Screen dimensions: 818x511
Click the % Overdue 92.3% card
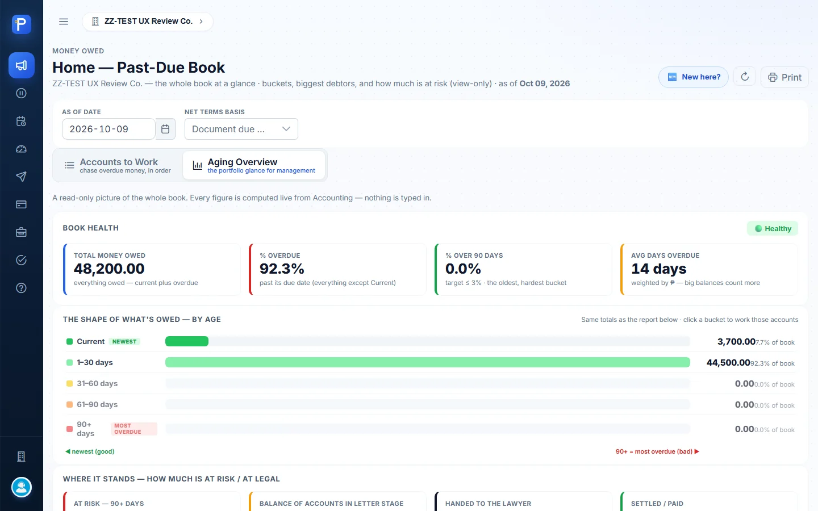[337, 269]
